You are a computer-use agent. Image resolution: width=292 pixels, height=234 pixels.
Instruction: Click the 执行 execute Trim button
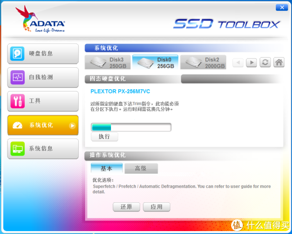(105, 136)
